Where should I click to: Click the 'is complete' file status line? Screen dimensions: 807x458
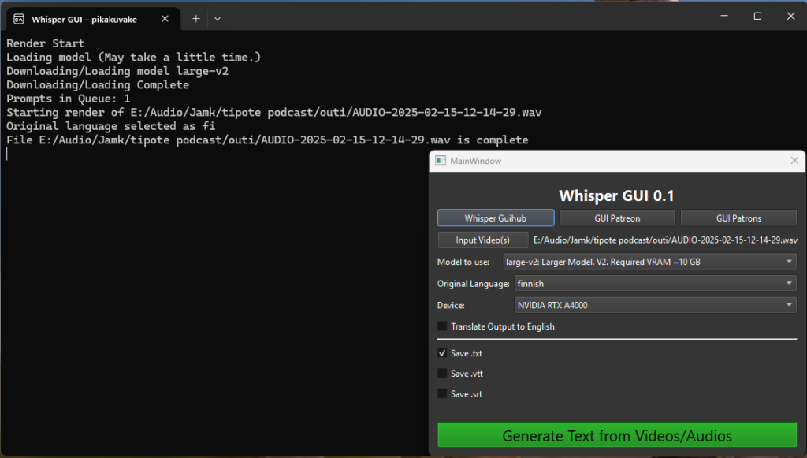point(267,140)
